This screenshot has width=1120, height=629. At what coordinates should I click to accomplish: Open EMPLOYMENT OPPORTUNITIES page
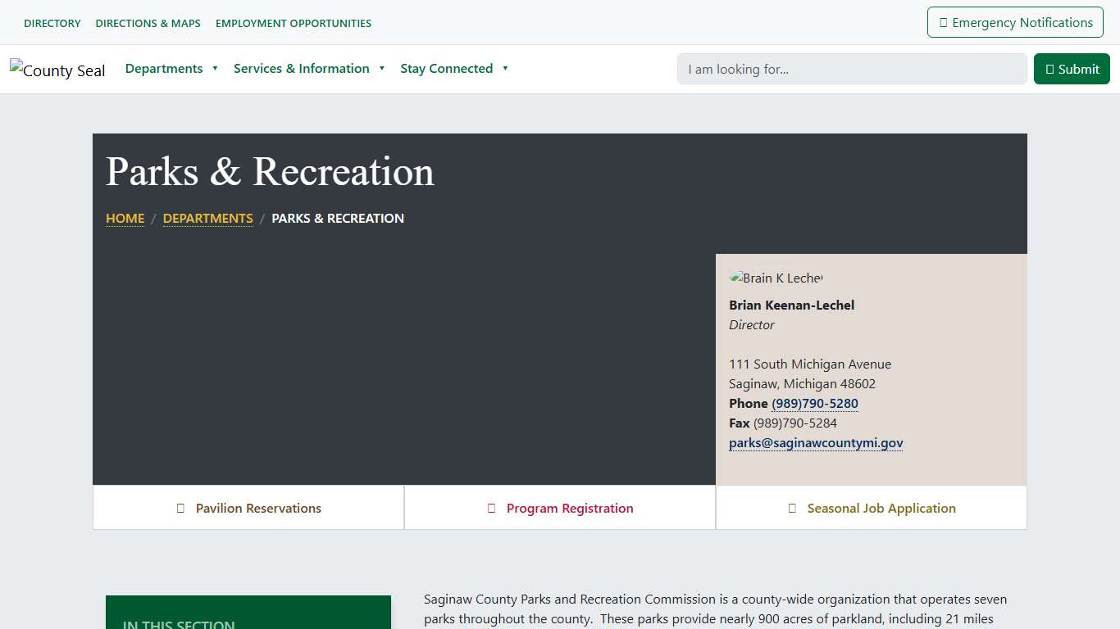coord(293,23)
